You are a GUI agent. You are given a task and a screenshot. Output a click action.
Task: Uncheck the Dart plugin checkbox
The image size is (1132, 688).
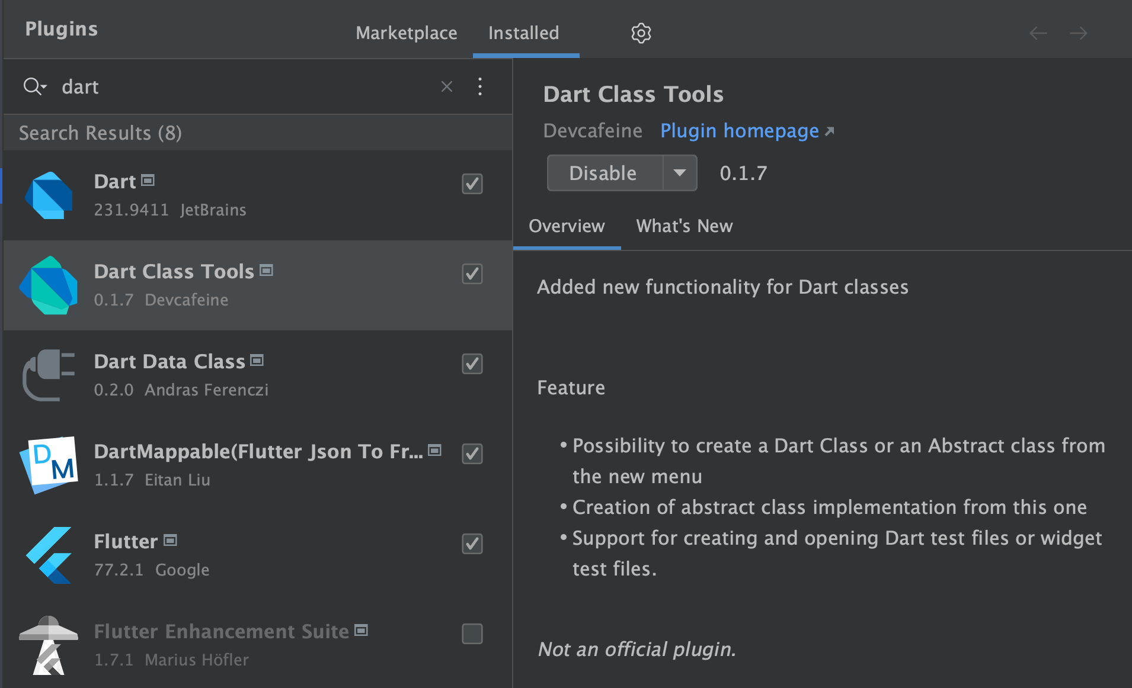tap(472, 184)
